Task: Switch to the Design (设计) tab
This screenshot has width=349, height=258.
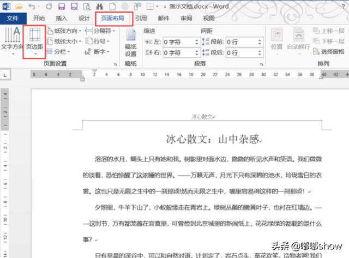Action: (x=84, y=18)
